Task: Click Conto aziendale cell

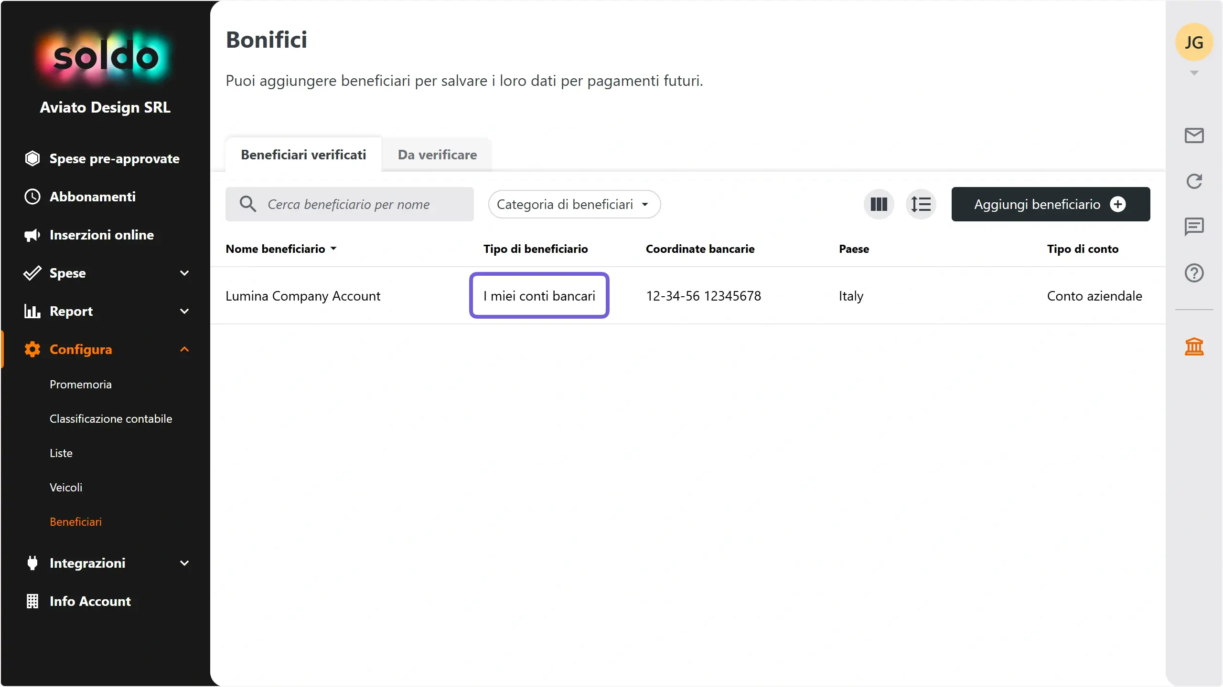Action: (x=1094, y=296)
